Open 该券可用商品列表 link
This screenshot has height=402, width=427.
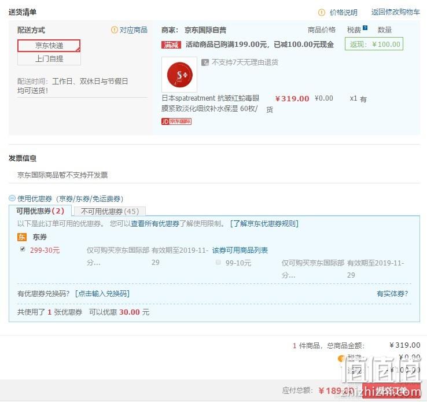pyautogui.click(x=240, y=250)
